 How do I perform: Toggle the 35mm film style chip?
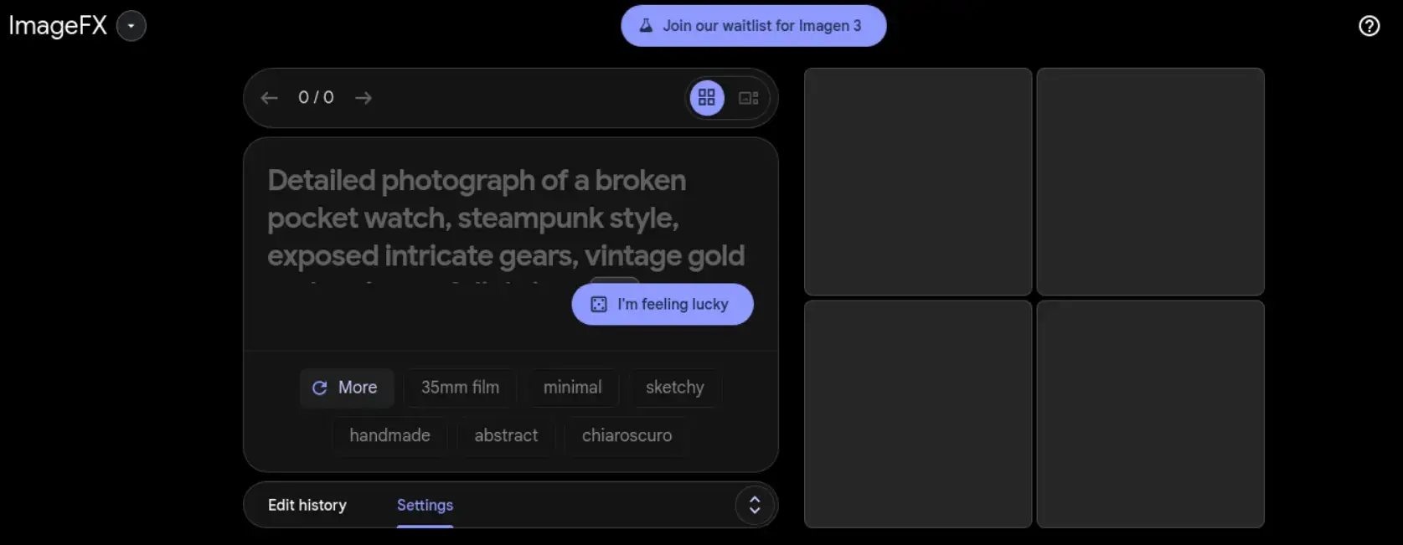coord(460,388)
